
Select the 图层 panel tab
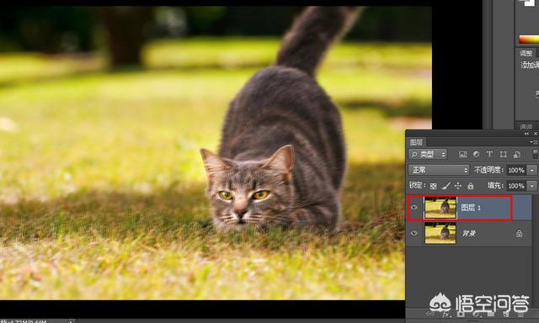tap(416, 142)
